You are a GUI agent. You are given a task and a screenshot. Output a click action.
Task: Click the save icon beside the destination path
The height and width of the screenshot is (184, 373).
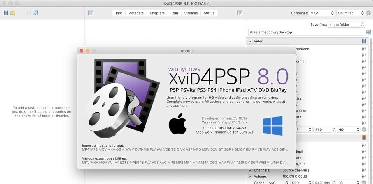368,32
